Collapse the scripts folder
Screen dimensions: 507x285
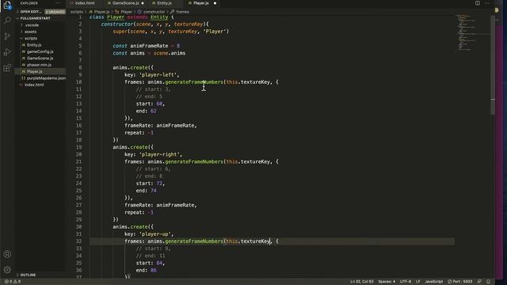click(x=31, y=38)
